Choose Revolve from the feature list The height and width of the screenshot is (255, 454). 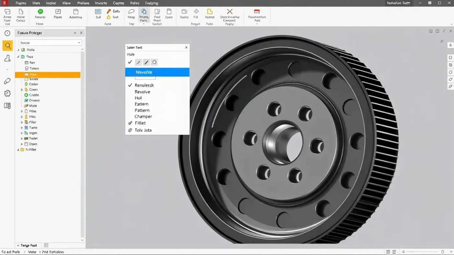pyautogui.click(x=142, y=92)
